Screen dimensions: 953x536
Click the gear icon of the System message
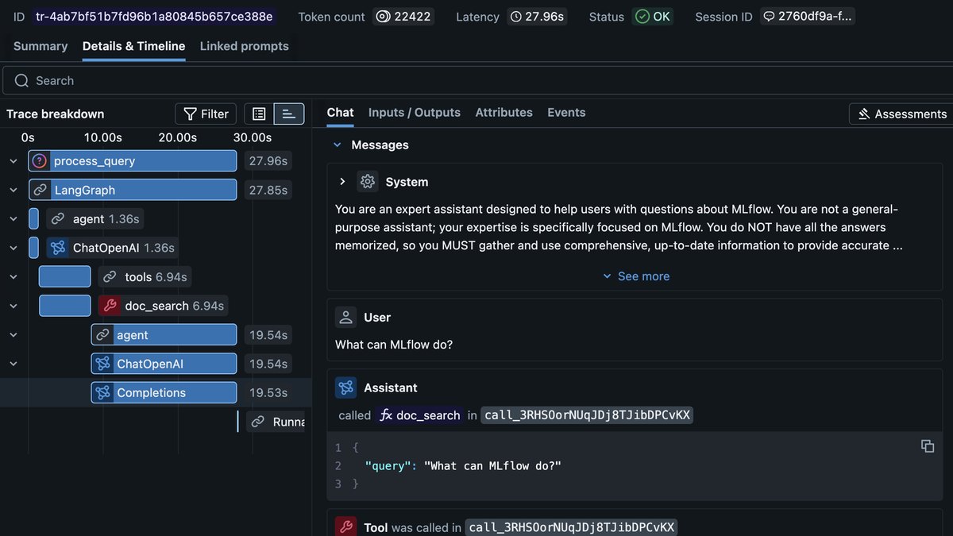coord(367,182)
